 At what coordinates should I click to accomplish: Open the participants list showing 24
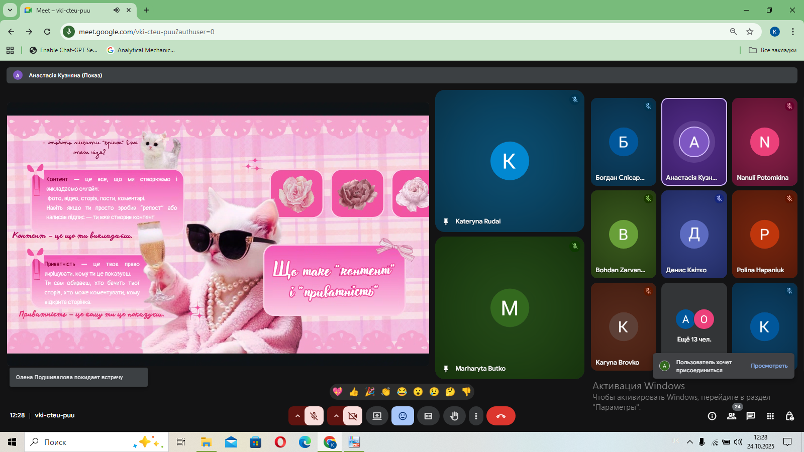tap(732, 416)
